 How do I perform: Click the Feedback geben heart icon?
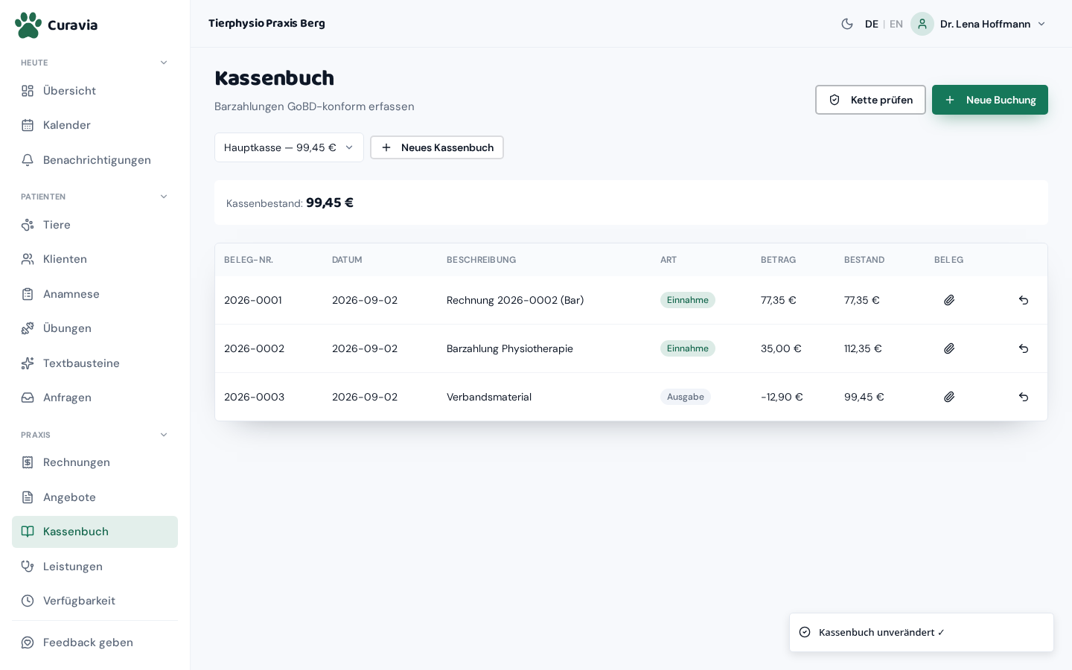coord(28,642)
